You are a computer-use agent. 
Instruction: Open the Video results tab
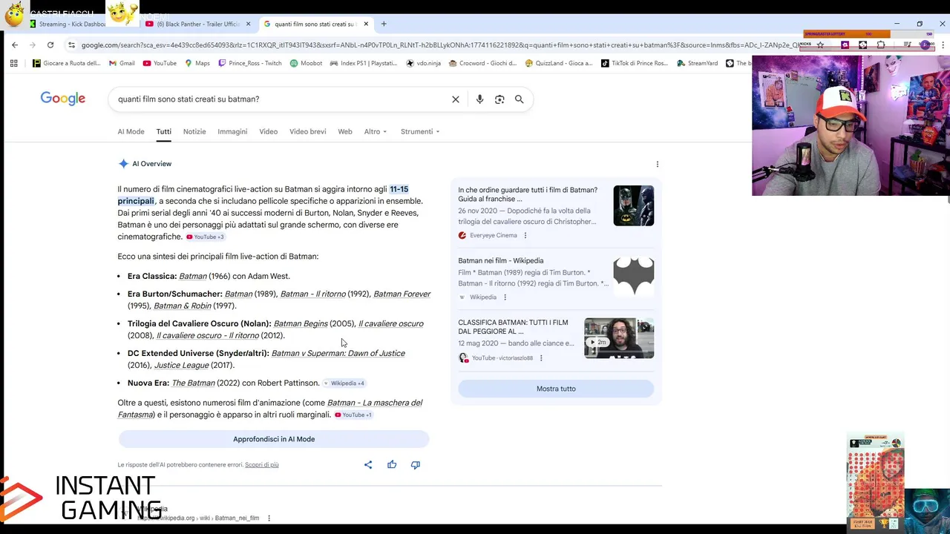(x=268, y=131)
